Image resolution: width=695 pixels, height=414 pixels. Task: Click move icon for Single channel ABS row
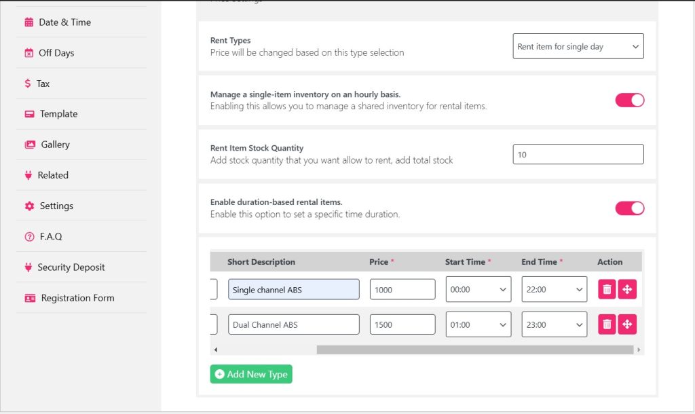(x=627, y=289)
